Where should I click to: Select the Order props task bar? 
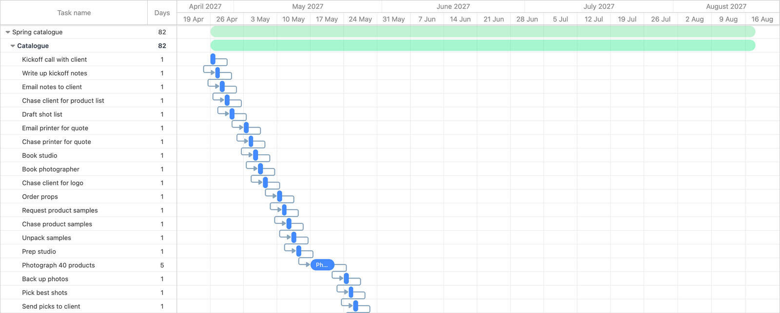tap(279, 196)
